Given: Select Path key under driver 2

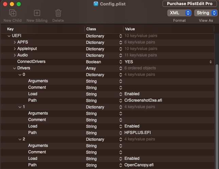Looking at the screenshot, I should (32, 165).
